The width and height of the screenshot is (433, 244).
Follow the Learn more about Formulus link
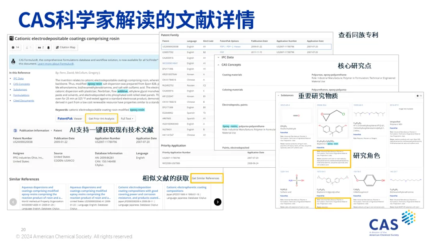pos(55,64)
